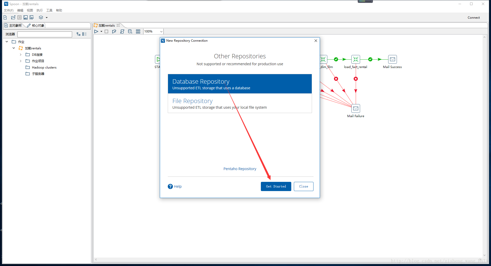This screenshot has width=491, height=266.
Task: Click the canvas vertical scrollbar
Action: coord(484,146)
